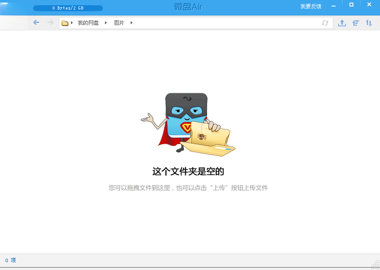This screenshot has height=270, width=380.
Task: Click the 这个文件夹是空的 heading
Action: [188, 171]
